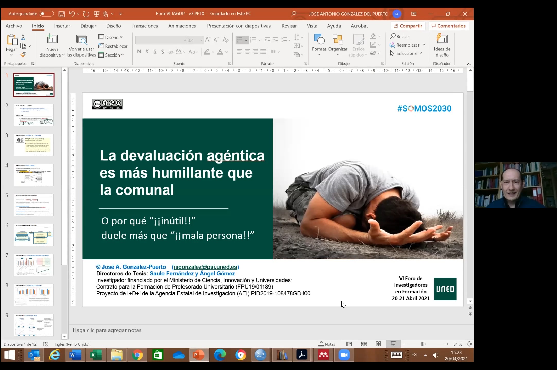
Task: Click Inglés (Reino Unido) language button
Action: (72, 344)
